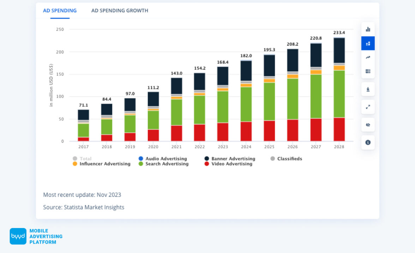The height and width of the screenshot is (253, 415).
Task: Click the byyd logo
Action: 18,236
